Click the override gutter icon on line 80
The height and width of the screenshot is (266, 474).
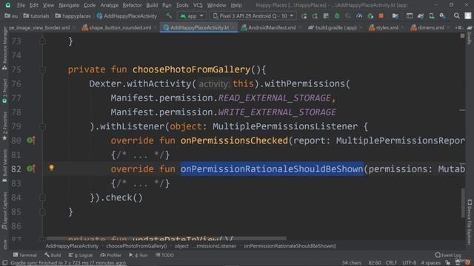[x=31, y=140]
